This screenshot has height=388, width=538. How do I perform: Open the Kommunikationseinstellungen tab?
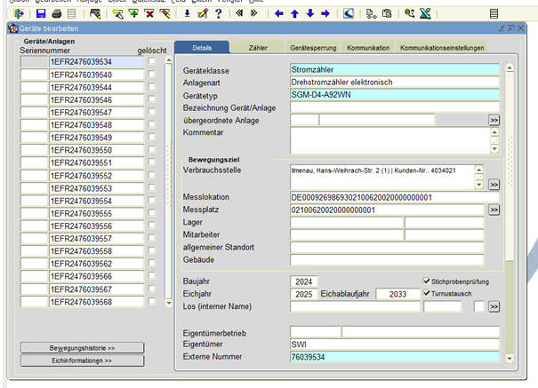(x=442, y=46)
